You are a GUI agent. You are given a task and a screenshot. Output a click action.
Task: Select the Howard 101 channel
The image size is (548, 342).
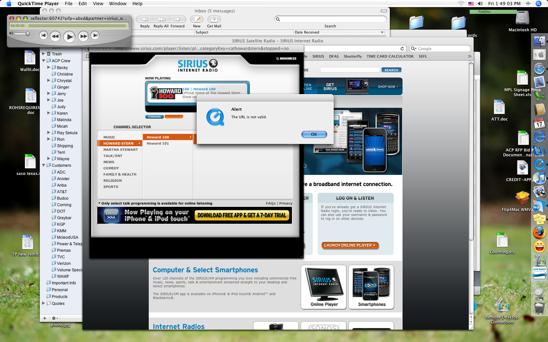pos(158,143)
